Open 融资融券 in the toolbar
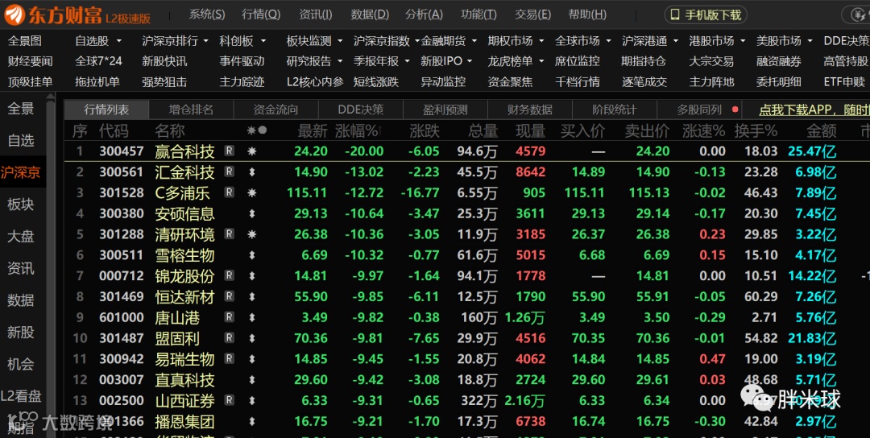The width and height of the screenshot is (870, 438). [779, 61]
